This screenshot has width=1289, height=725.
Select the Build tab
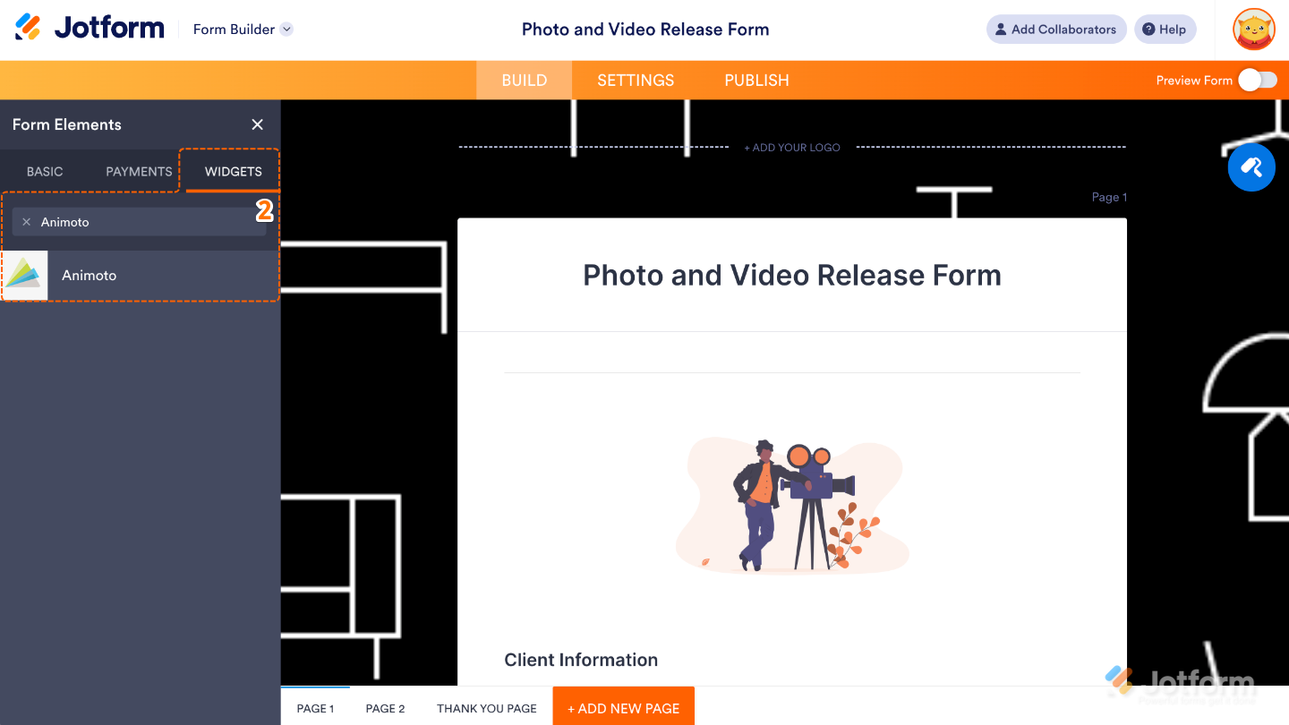click(524, 81)
